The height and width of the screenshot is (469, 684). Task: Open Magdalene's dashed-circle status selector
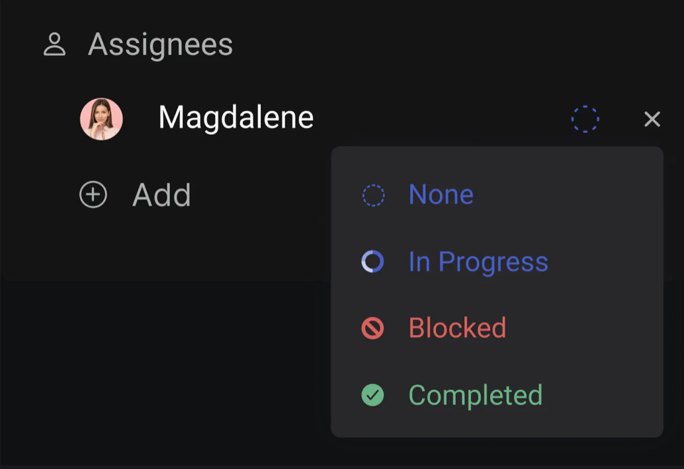pyautogui.click(x=585, y=119)
